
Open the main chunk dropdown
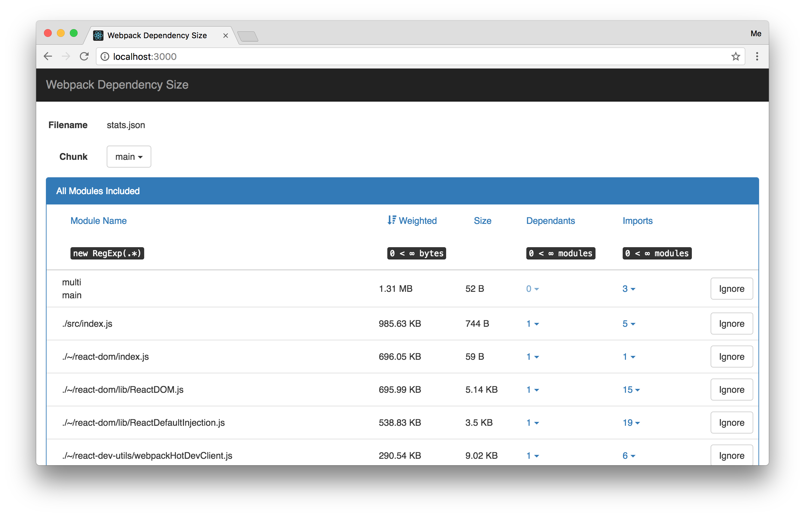[x=129, y=157]
